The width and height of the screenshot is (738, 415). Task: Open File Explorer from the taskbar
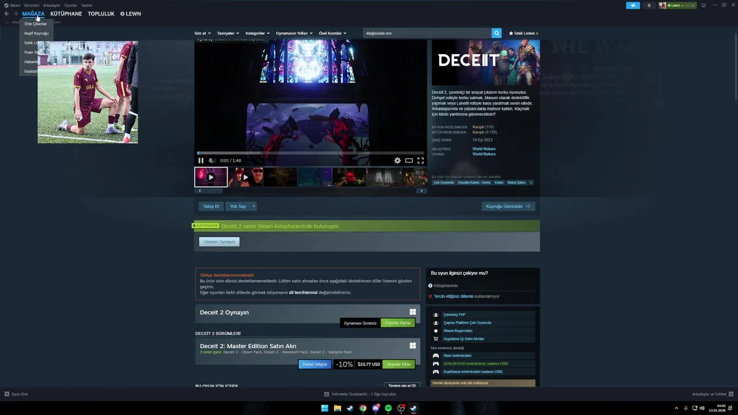pyautogui.click(x=337, y=408)
